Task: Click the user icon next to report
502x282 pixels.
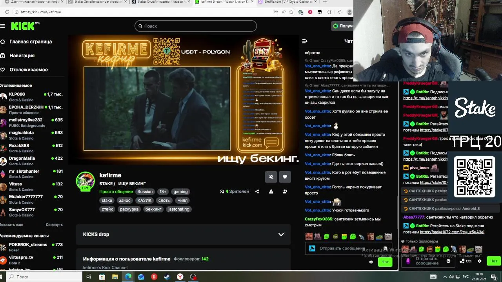Action: point(285,192)
